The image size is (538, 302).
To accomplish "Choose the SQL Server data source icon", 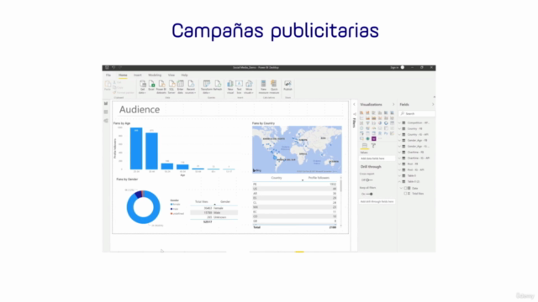I will tap(171, 87).
